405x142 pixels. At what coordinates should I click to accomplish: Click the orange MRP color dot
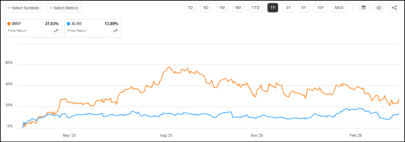point(9,24)
